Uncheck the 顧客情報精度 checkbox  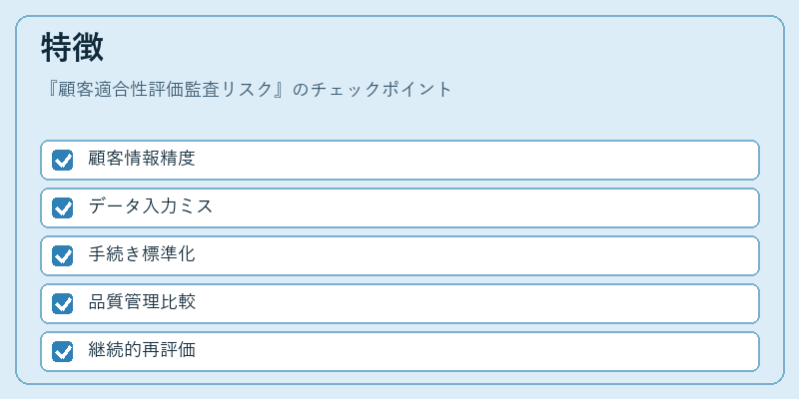coord(62,161)
